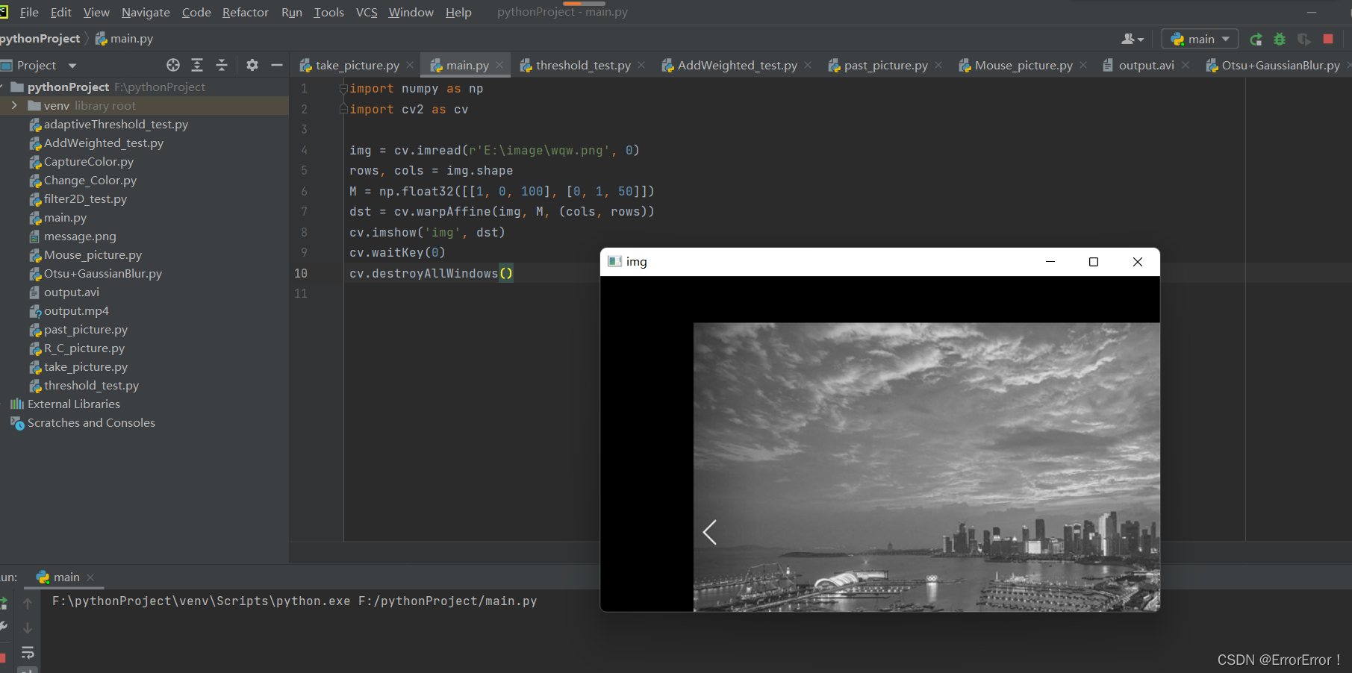
Task: Close the main run tab in Run panel
Action: 90,577
